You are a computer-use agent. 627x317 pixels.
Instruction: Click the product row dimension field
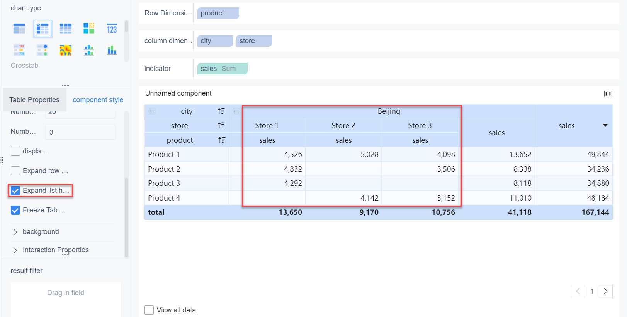(218, 13)
